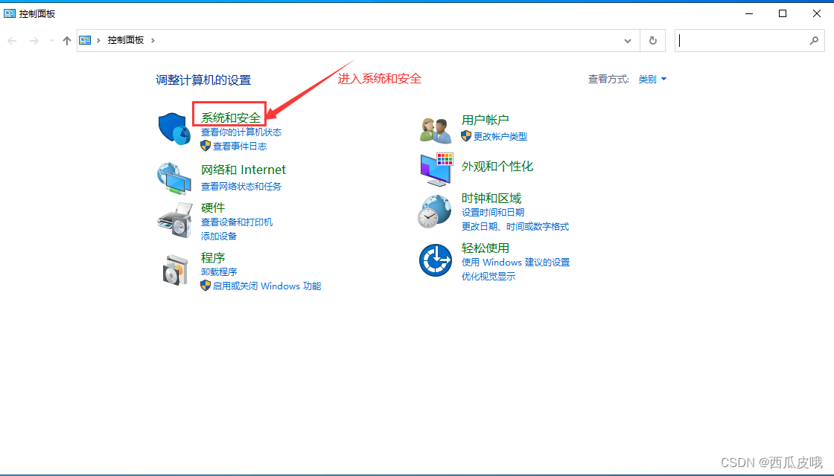Click the Back navigation arrow
The height and width of the screenshot is (476, 834).
pos(12,40)
